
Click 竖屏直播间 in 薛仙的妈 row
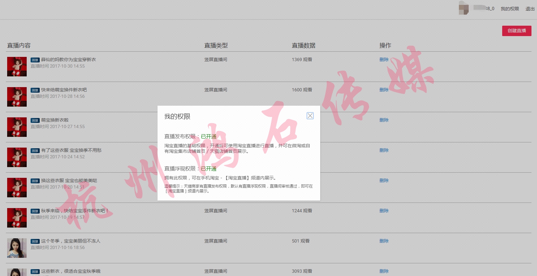pyautogui.click(x=215, y=59)
